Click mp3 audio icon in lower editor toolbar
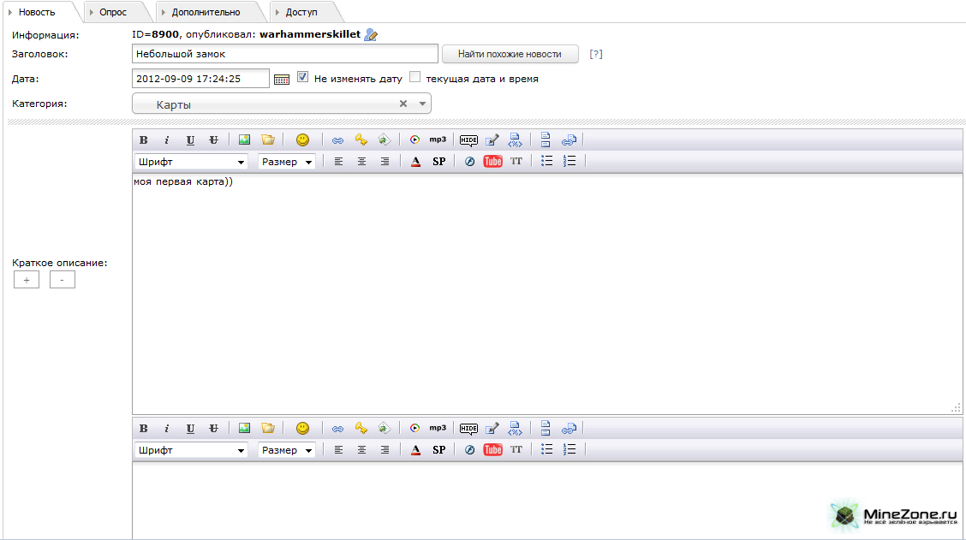The image size is (966, 540). 438,428
